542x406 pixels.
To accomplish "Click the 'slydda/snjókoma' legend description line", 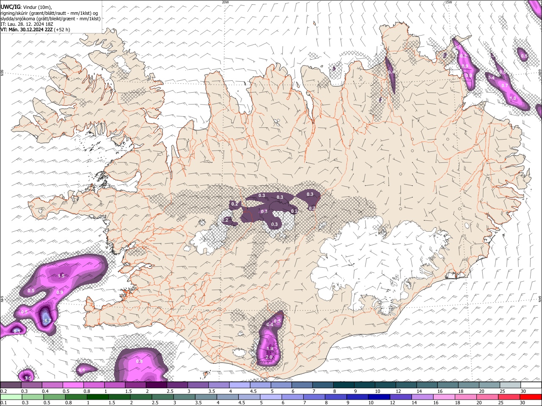I will click(x=50, y=19).
